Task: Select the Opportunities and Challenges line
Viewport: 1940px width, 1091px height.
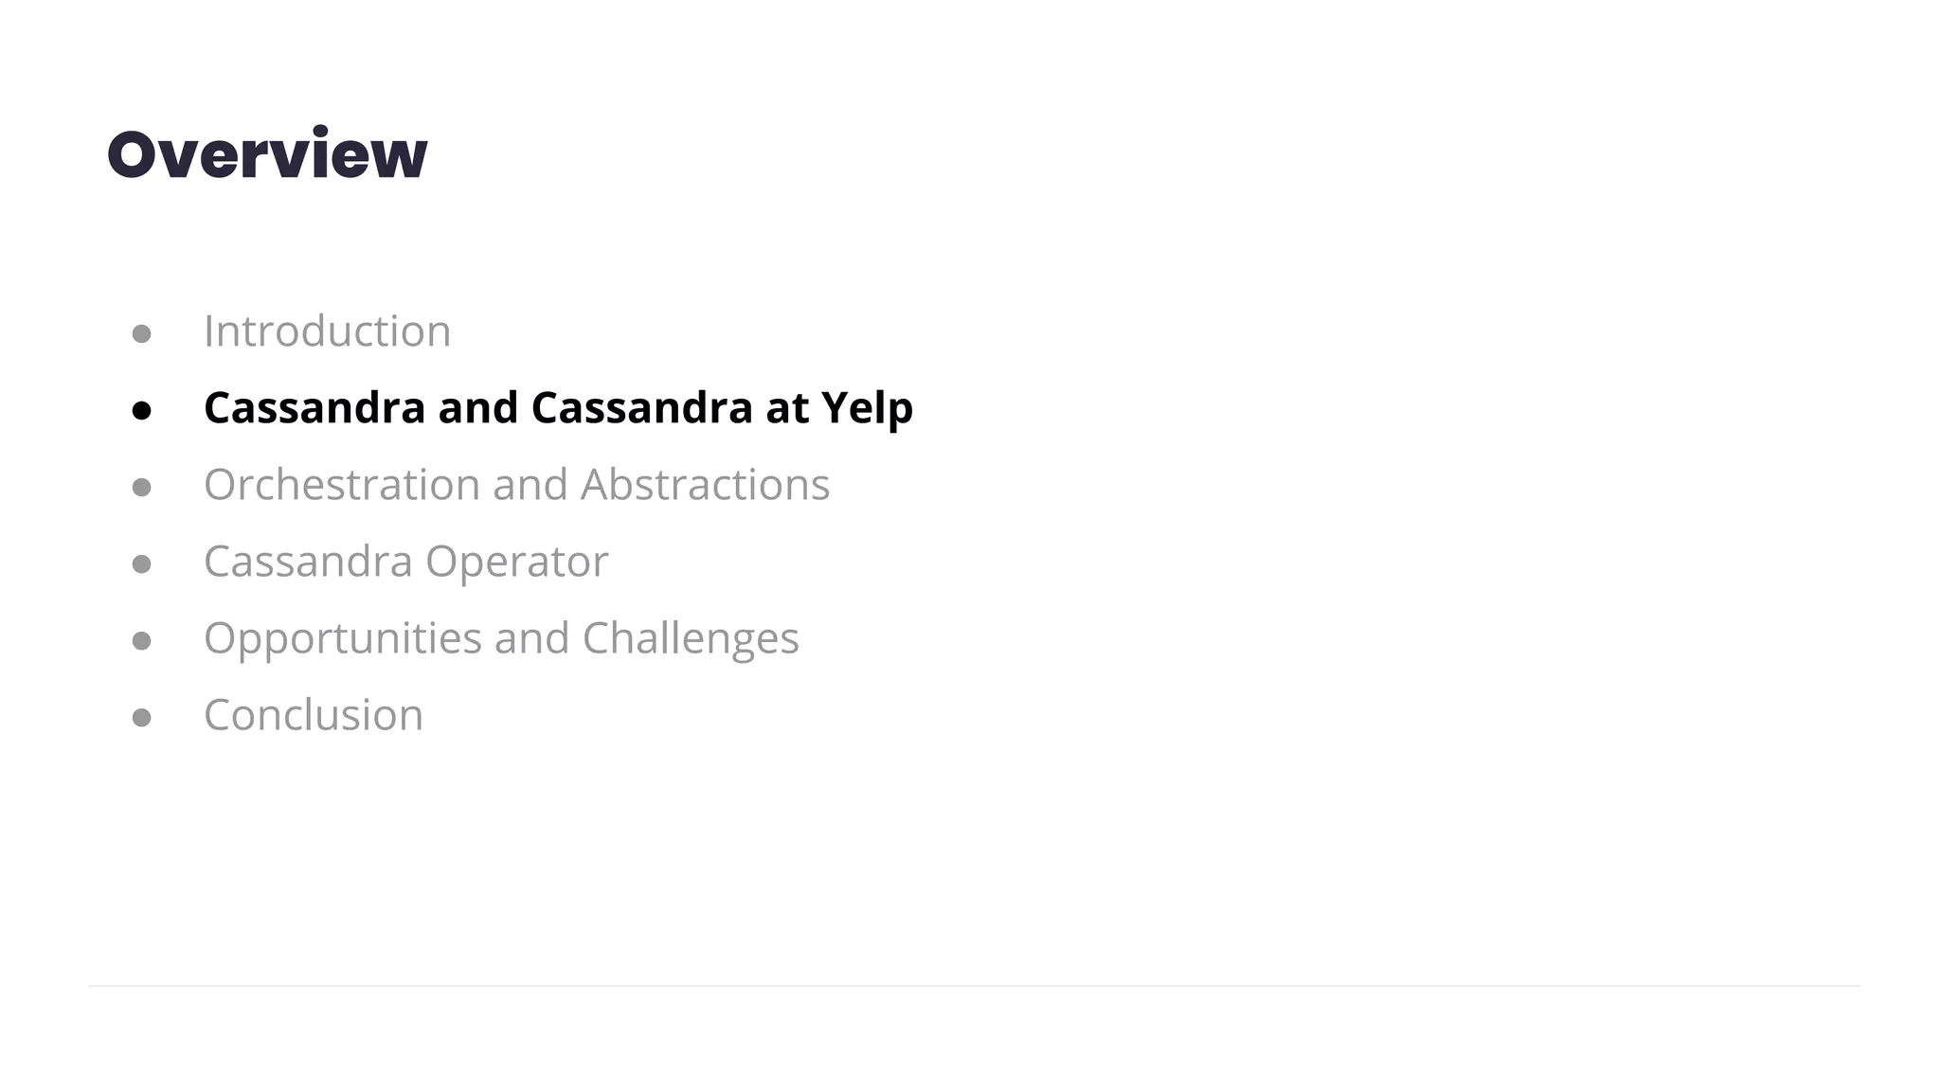Action: pyautogui.click(x=501, y=639)
